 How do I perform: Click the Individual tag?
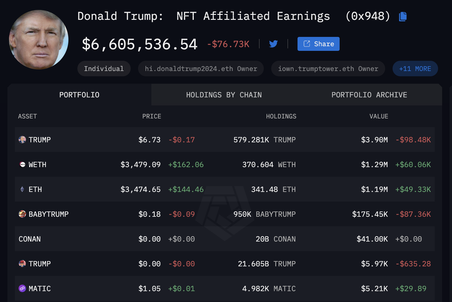pyautogui.click(x=104, y=69)
